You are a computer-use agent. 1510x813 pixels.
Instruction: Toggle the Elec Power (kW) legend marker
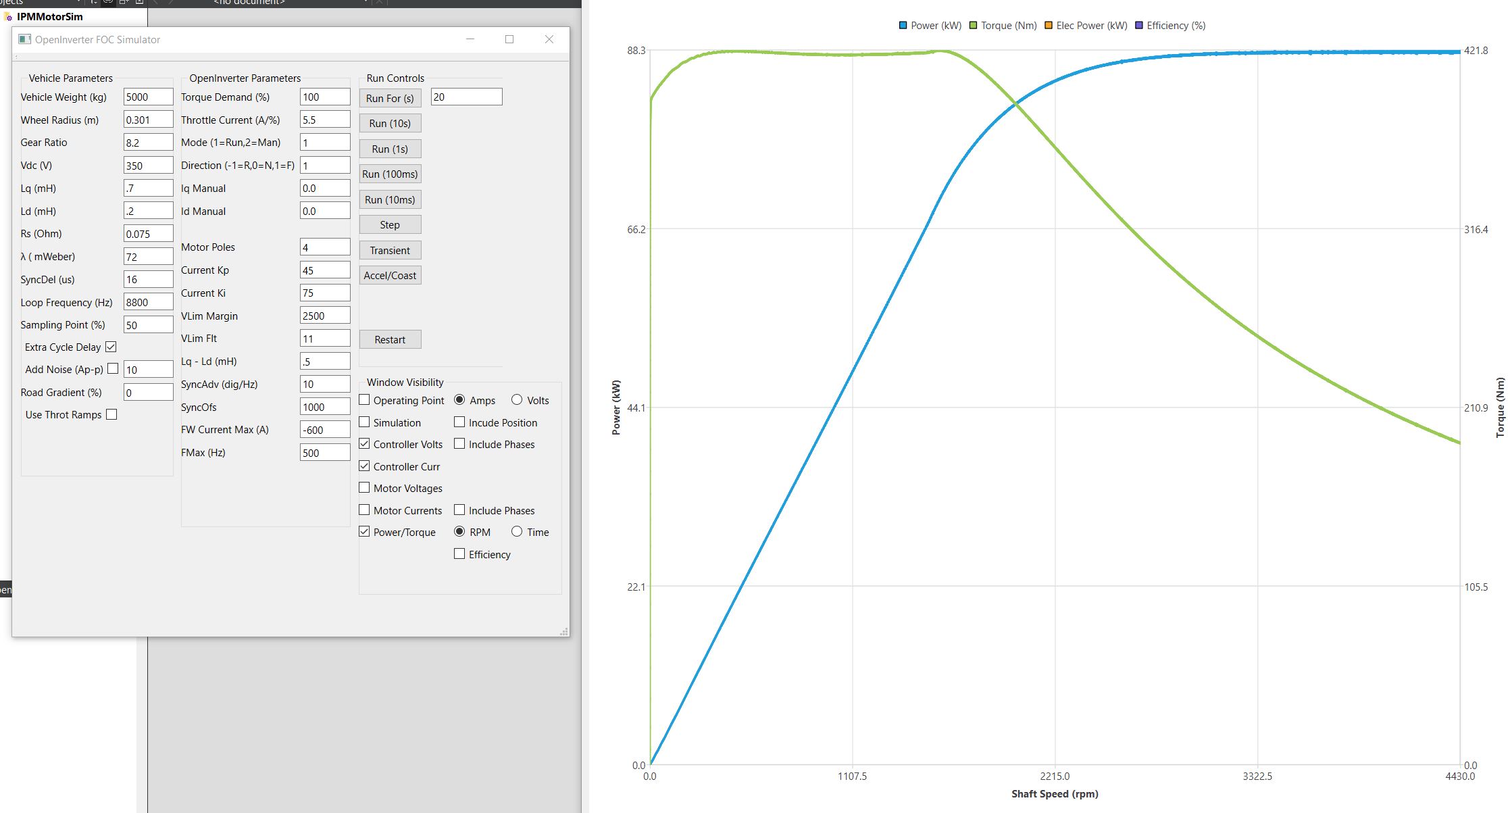pyautogui.click(x=1049, y=26)
